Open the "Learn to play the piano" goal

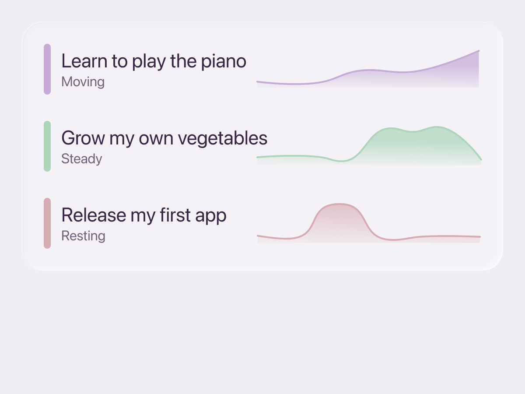coord(154,61)
